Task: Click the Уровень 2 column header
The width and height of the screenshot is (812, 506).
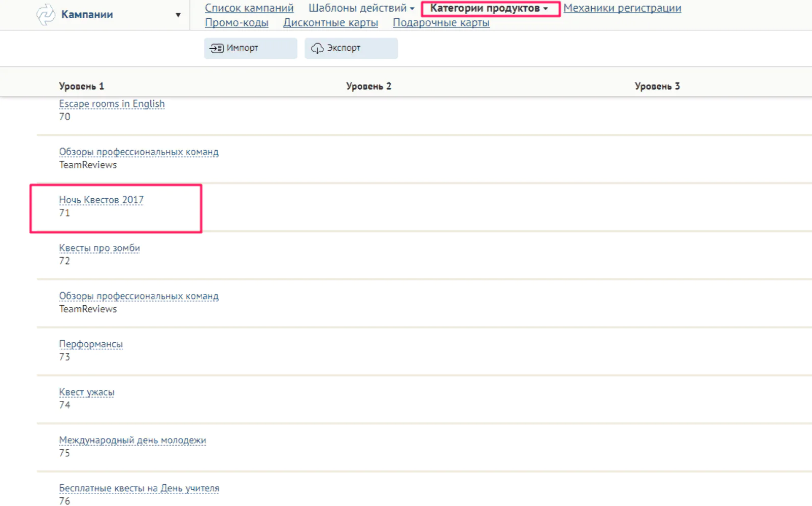Action: point(368,86)
